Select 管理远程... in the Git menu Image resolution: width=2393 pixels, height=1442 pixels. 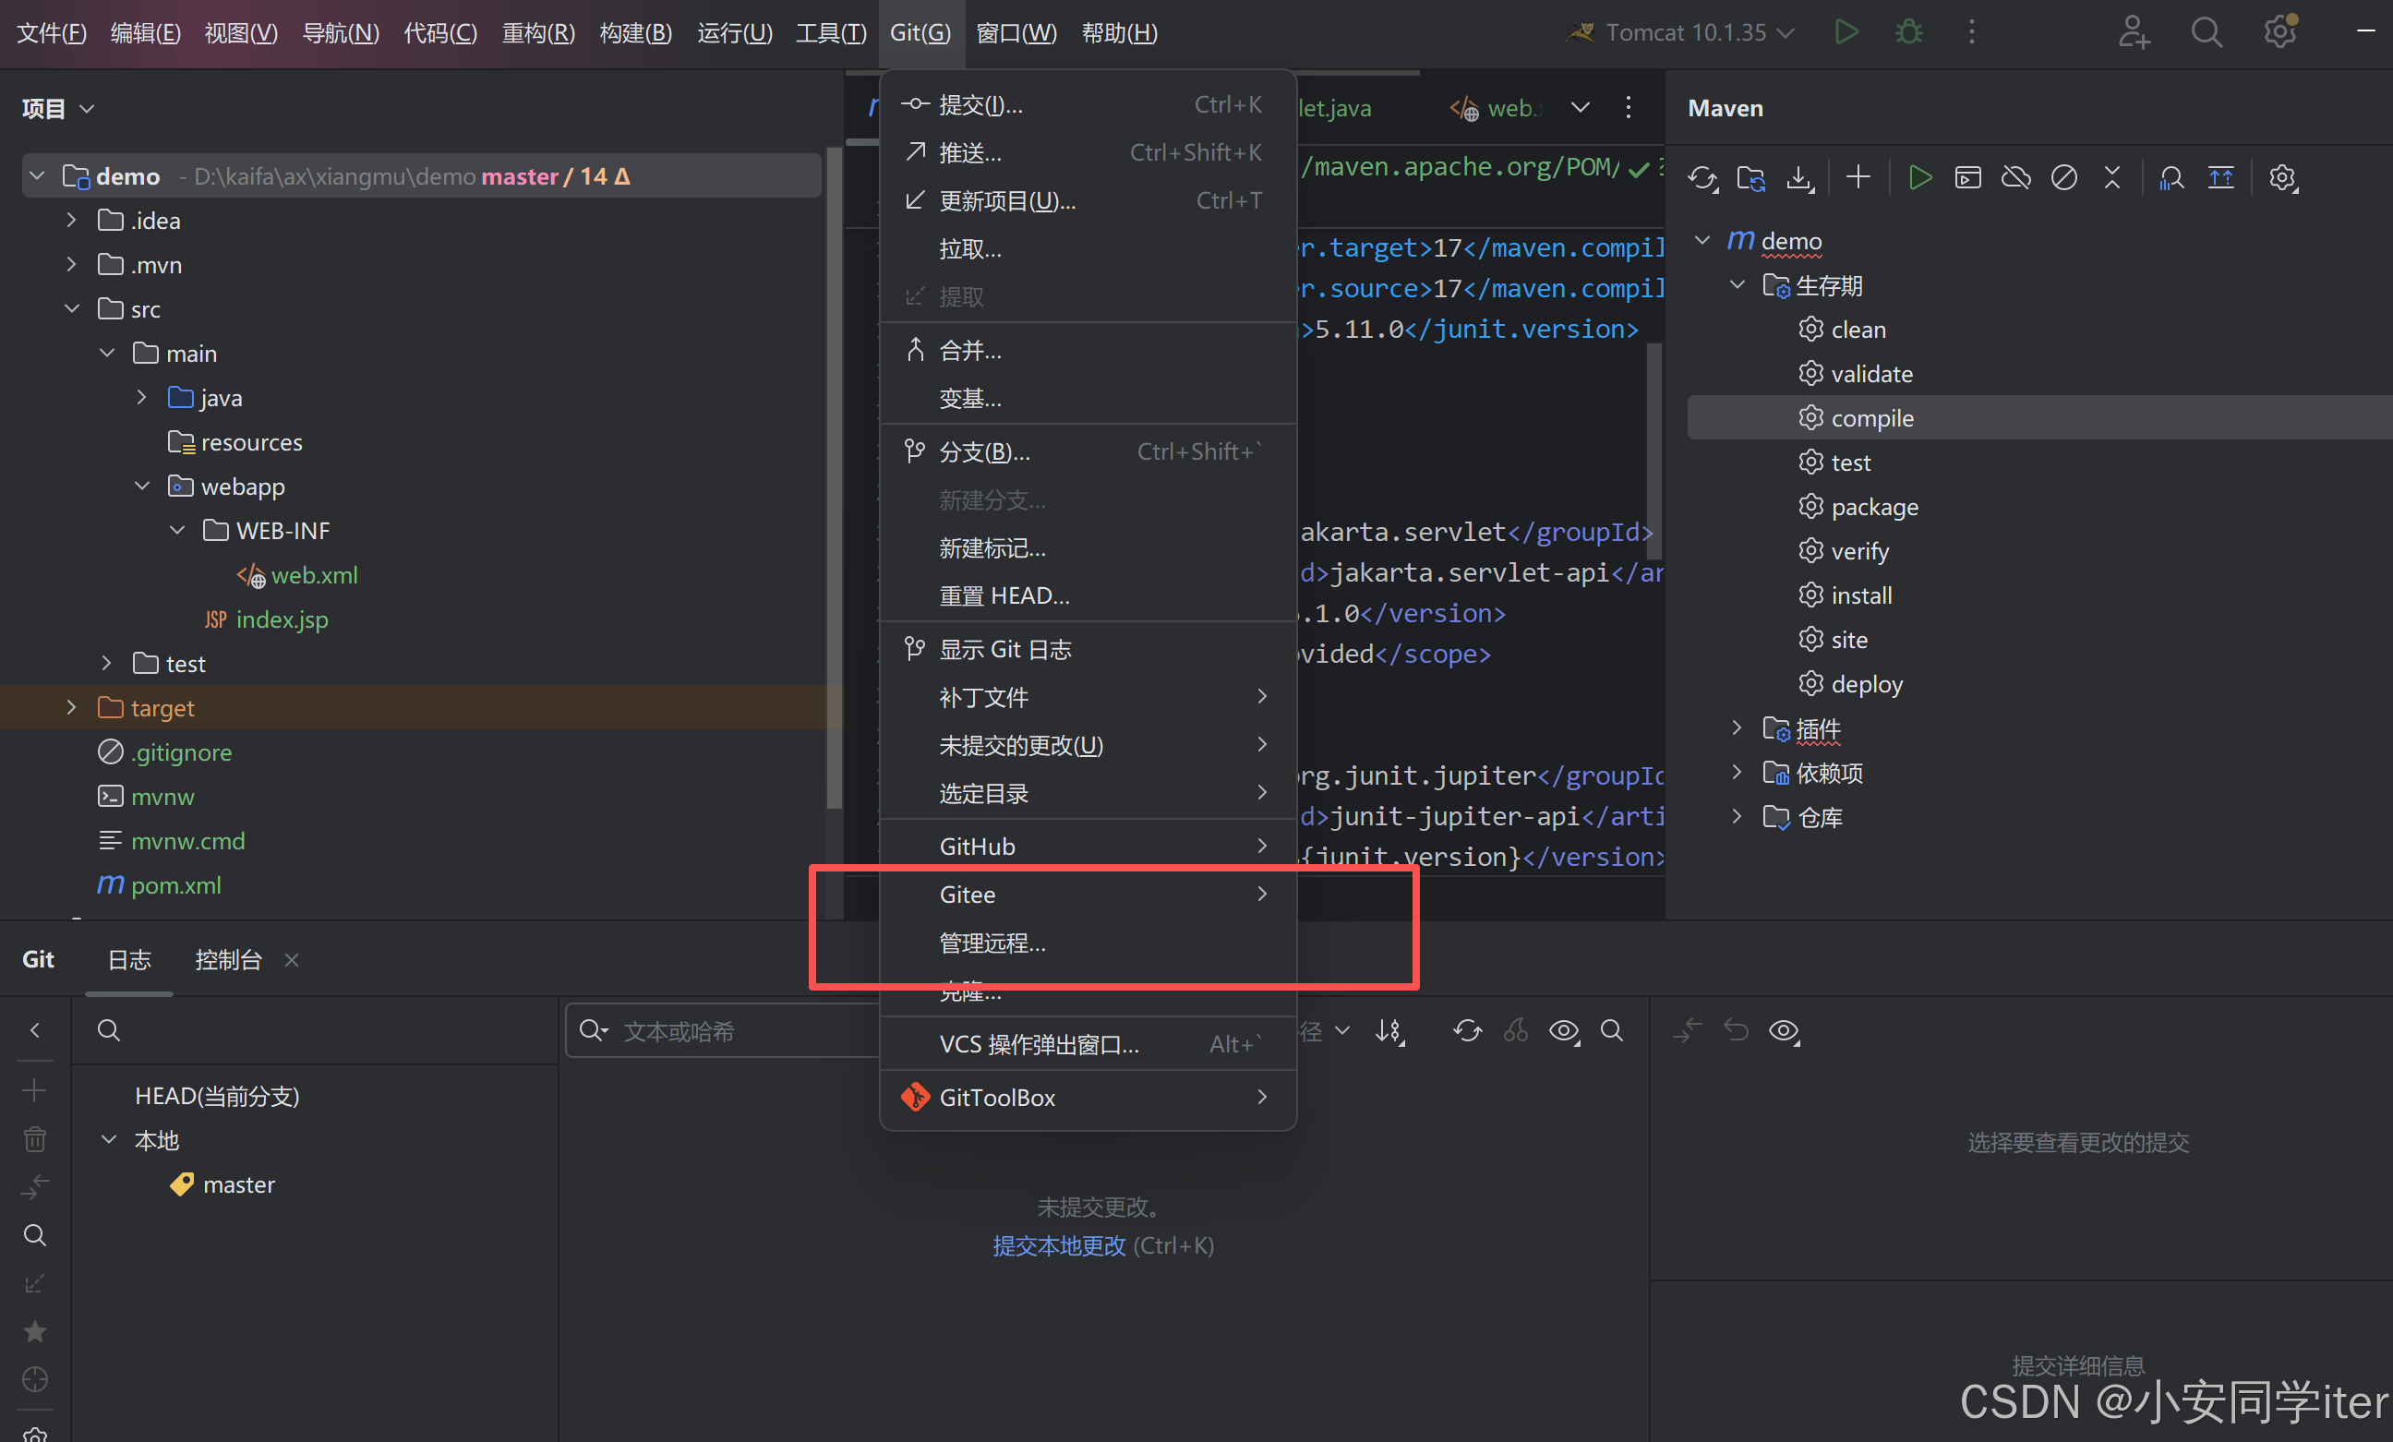[x=992, y=943]
